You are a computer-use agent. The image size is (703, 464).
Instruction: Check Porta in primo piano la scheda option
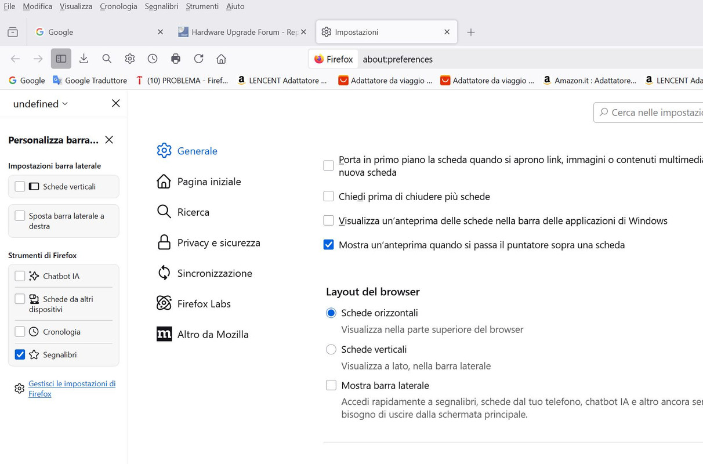click(x=328, y=166)
